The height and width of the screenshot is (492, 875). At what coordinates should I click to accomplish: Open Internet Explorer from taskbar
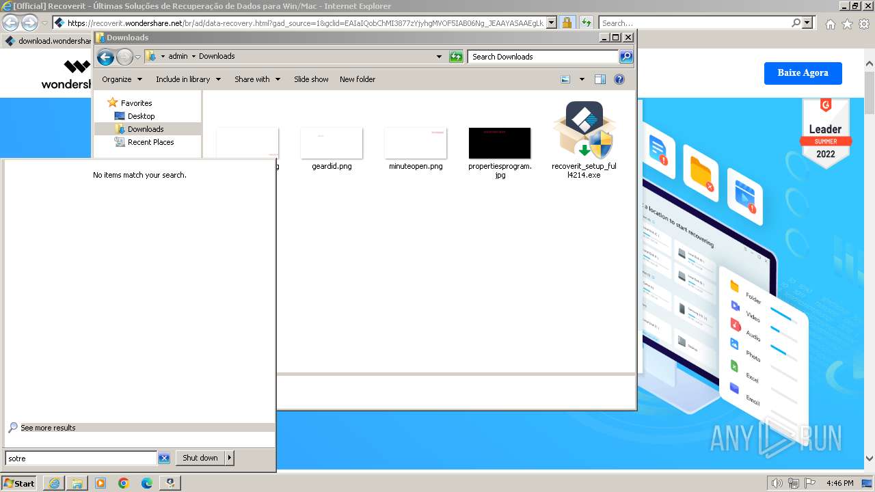click(x=54, y=483)
